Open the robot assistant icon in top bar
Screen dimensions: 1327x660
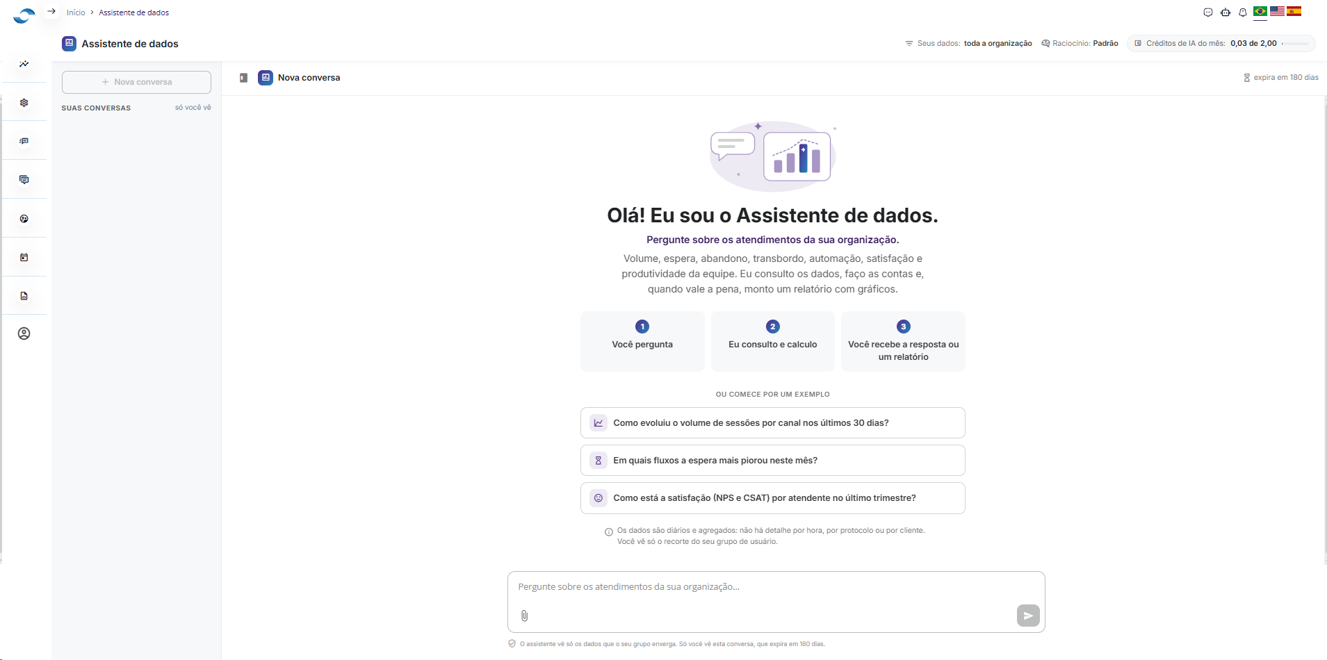1226,13
